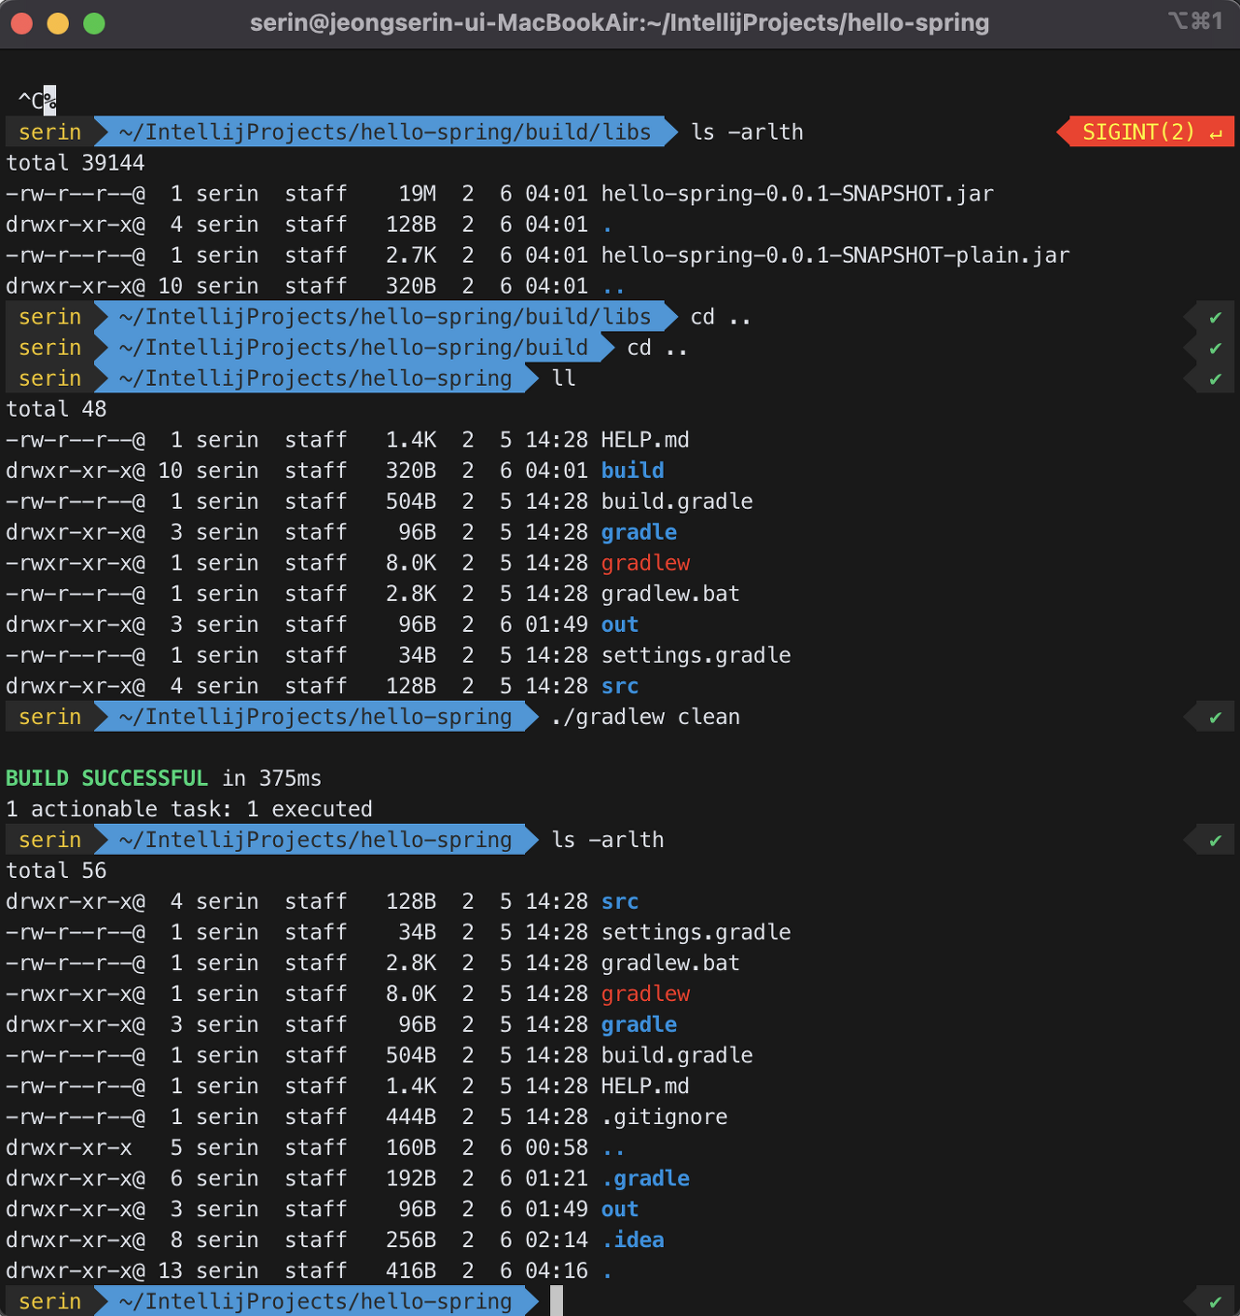Click the red SIGINT(2) status badge
The height and width of the screenshot is (1316, 1240).
[1145, 132]
